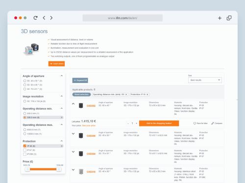Image resolution: width=245 pixels, height=183 pixels.
Task: Remove the IP 65 filter row with X
Action: pyautogui.click(x=62, y=146)
